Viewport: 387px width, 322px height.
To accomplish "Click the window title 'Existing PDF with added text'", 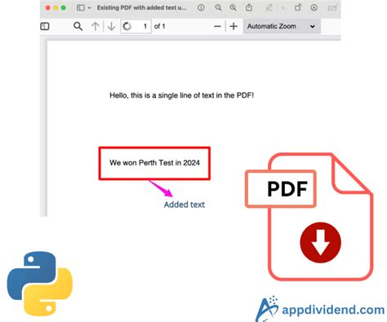I will point(141,7).
